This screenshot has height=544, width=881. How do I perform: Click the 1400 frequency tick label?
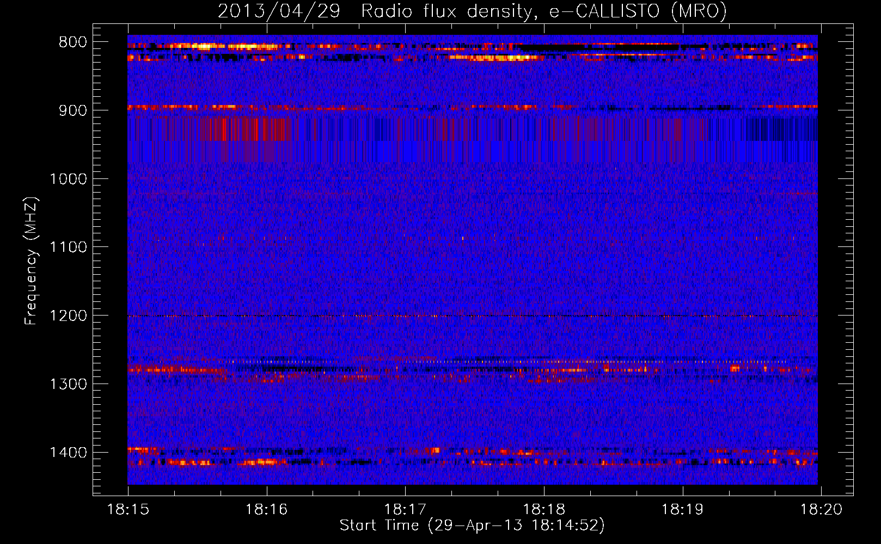(68, 453)
